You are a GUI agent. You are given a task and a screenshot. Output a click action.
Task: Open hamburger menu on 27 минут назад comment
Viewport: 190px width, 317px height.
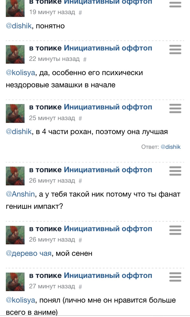175,277
